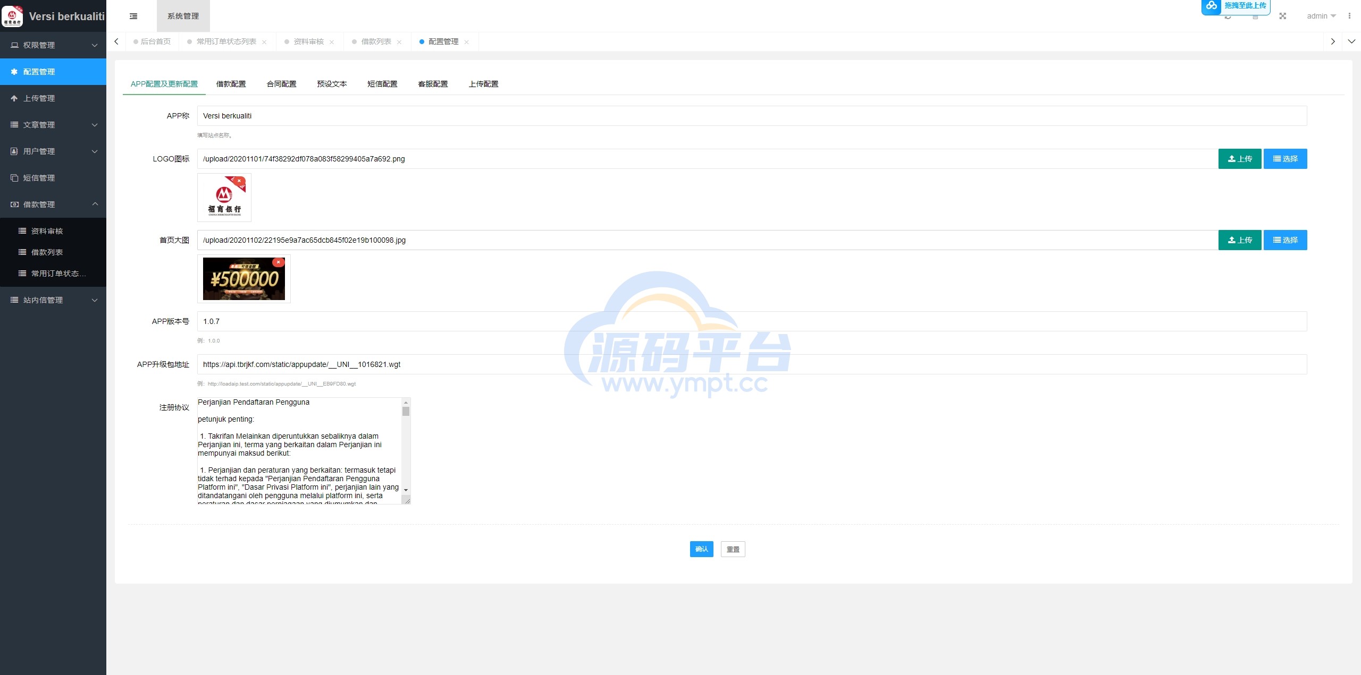Switch to the 后台首页 tab

click(x=152, y=41)
